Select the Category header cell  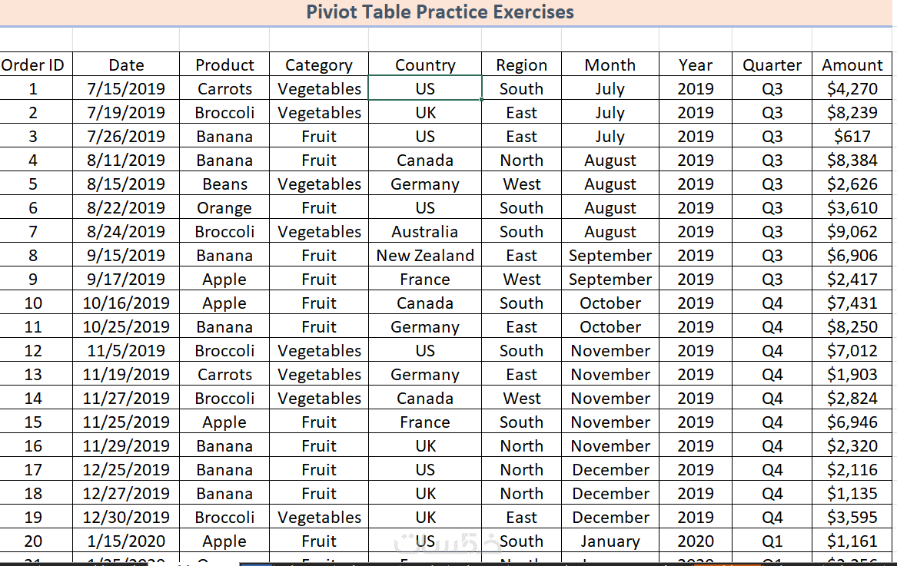click(319, 65)
